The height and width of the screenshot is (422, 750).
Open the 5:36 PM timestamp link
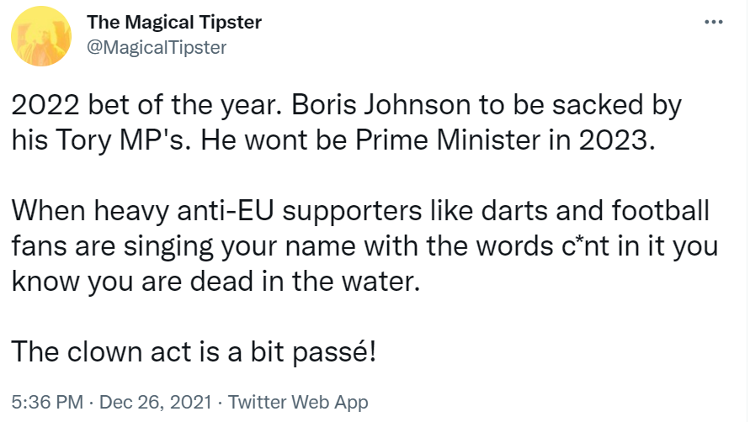click(47, 402)
